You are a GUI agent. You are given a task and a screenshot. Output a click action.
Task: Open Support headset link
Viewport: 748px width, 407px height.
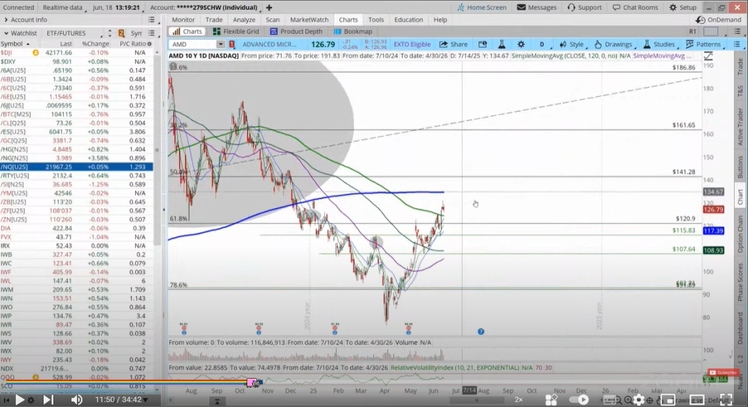pyautogui.click(x=585, y=7)
